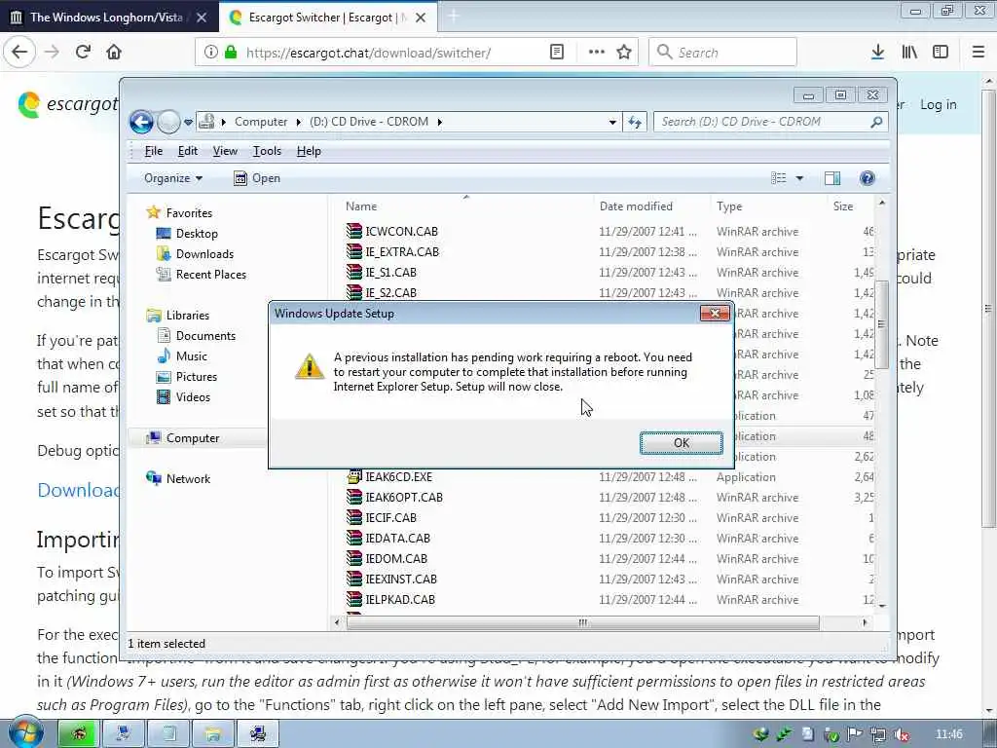
Task: Open page actions three-dot menu
Action: (x=597, y=53)
